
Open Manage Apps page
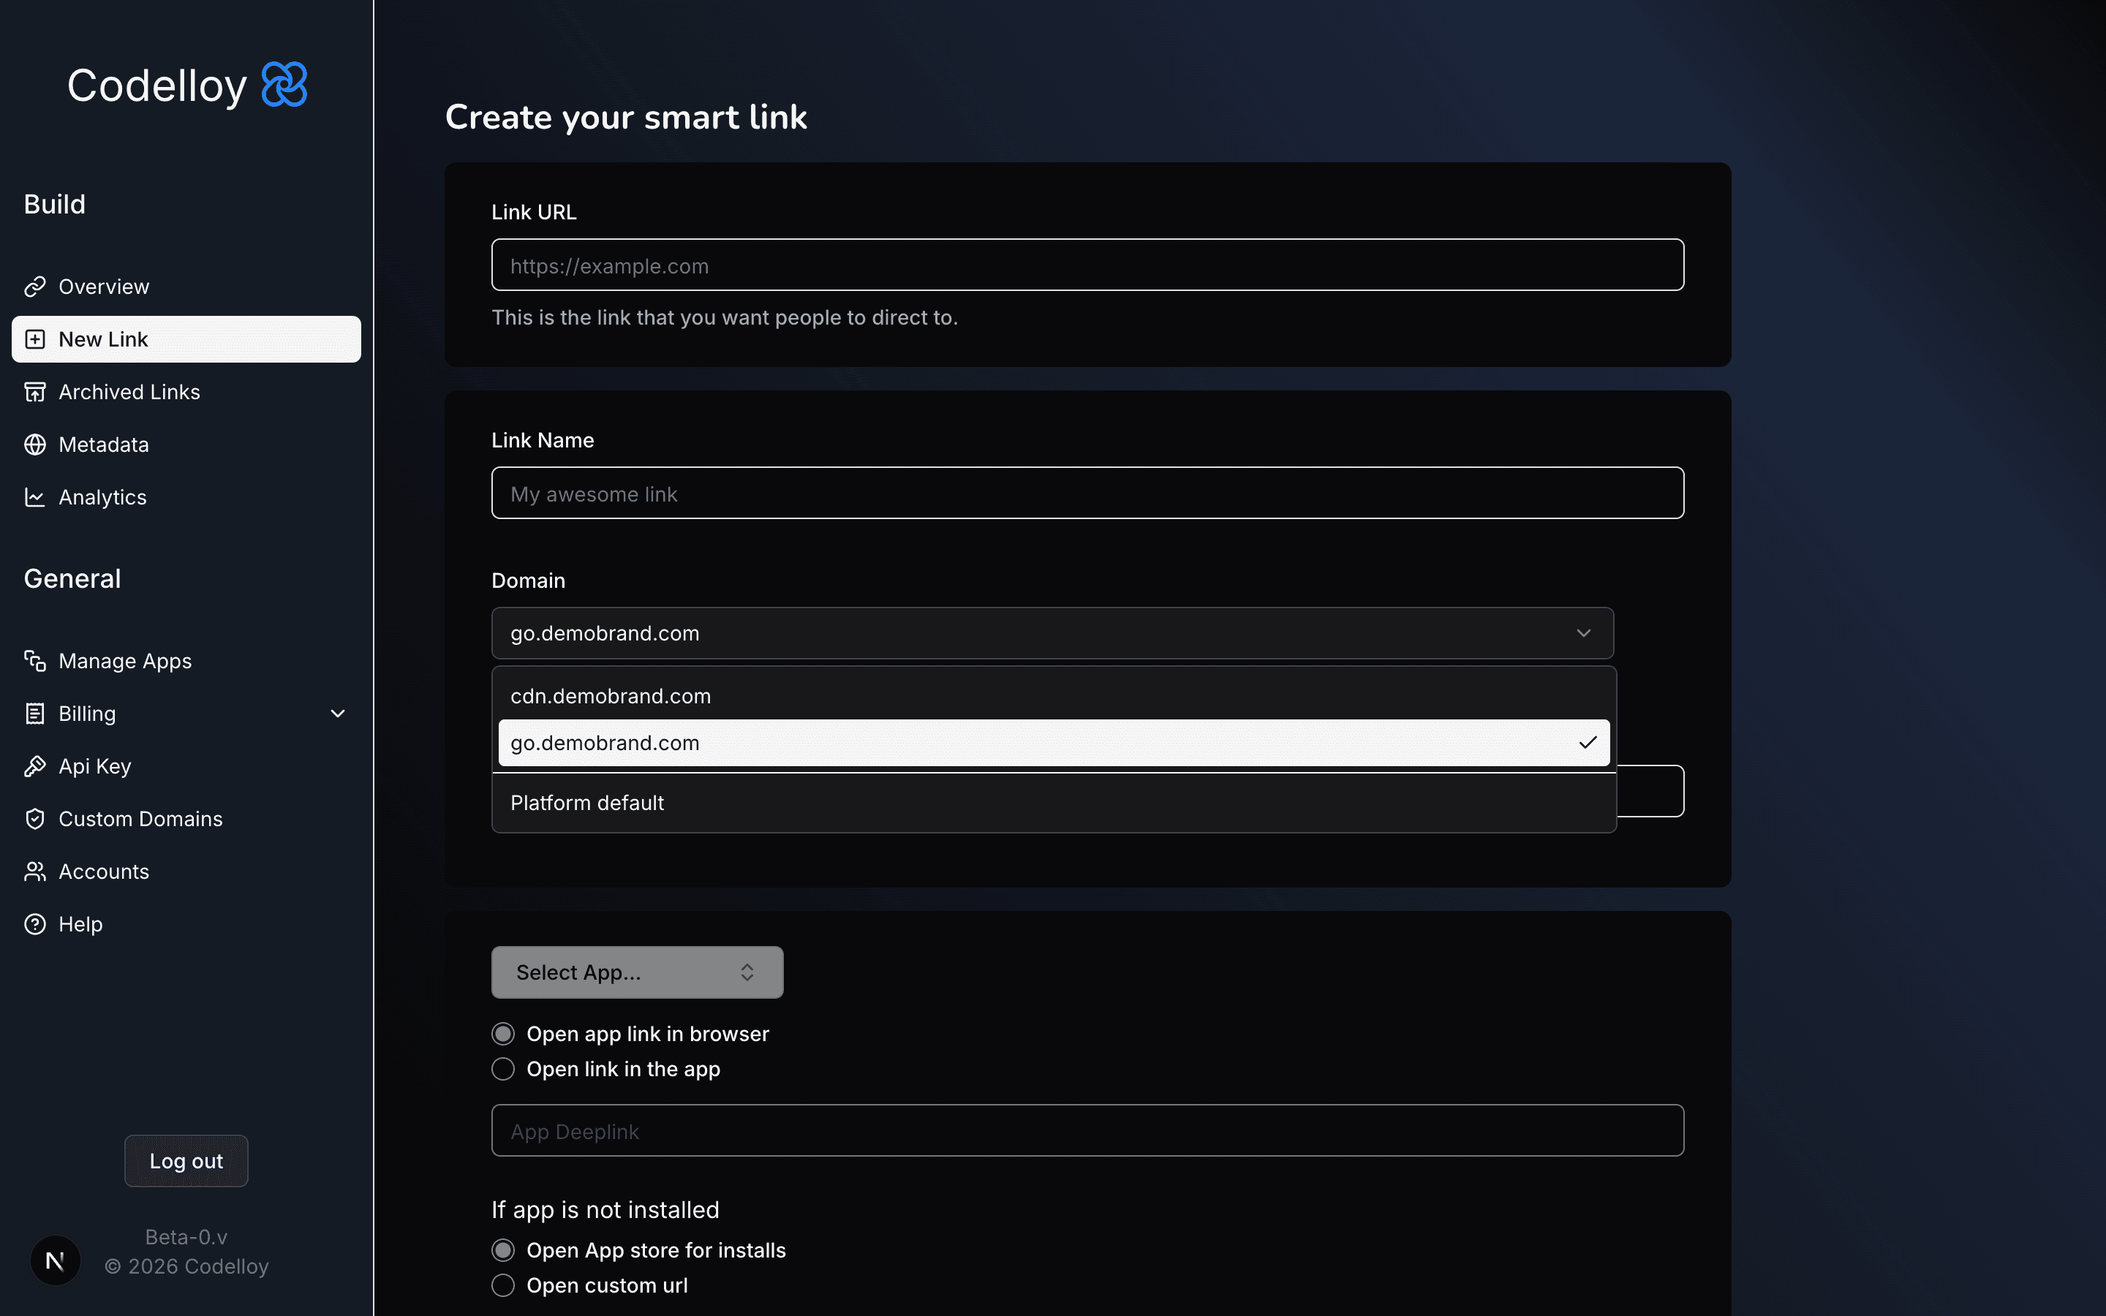click(186, 662)
